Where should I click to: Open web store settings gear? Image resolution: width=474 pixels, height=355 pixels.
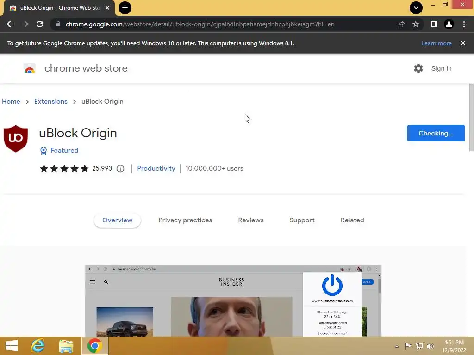[x=418, y=68]
